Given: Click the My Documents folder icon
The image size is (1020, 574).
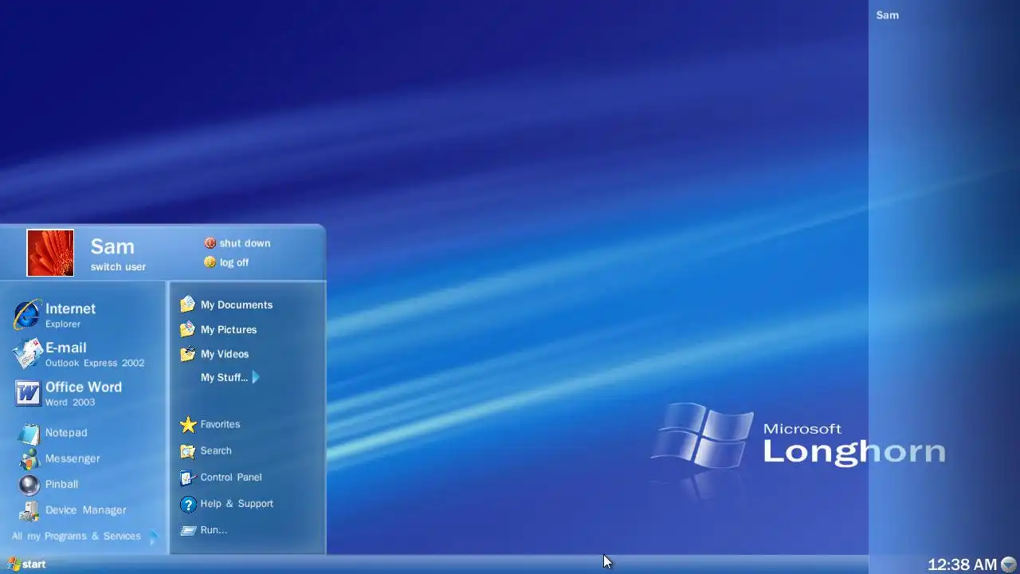Looking at the screenshot, I should pos(187,305).
